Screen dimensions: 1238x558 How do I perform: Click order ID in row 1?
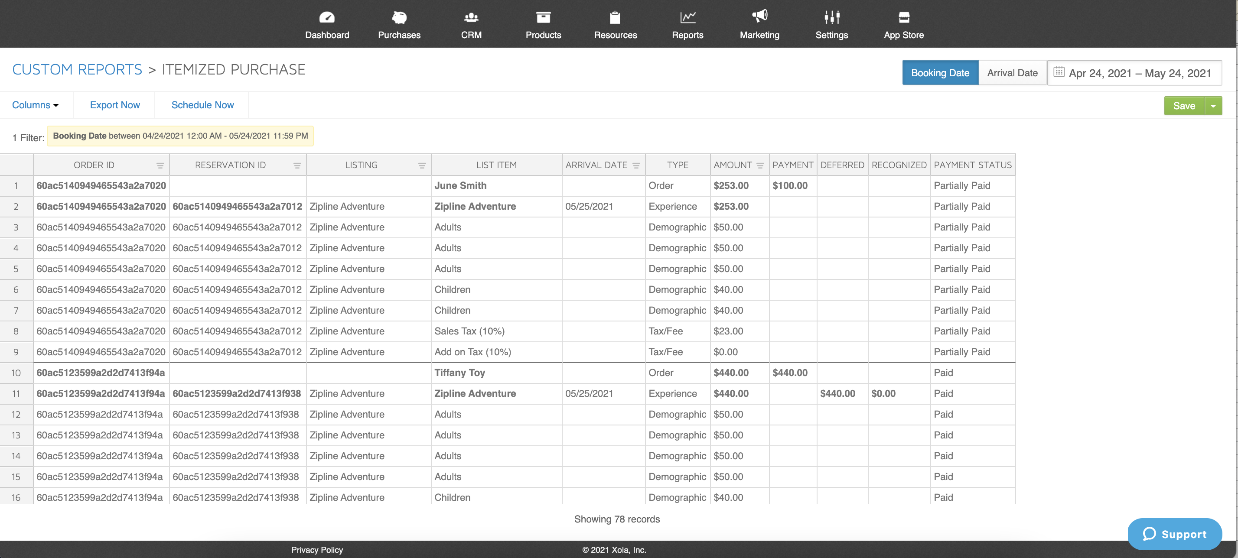pos(101,186)
